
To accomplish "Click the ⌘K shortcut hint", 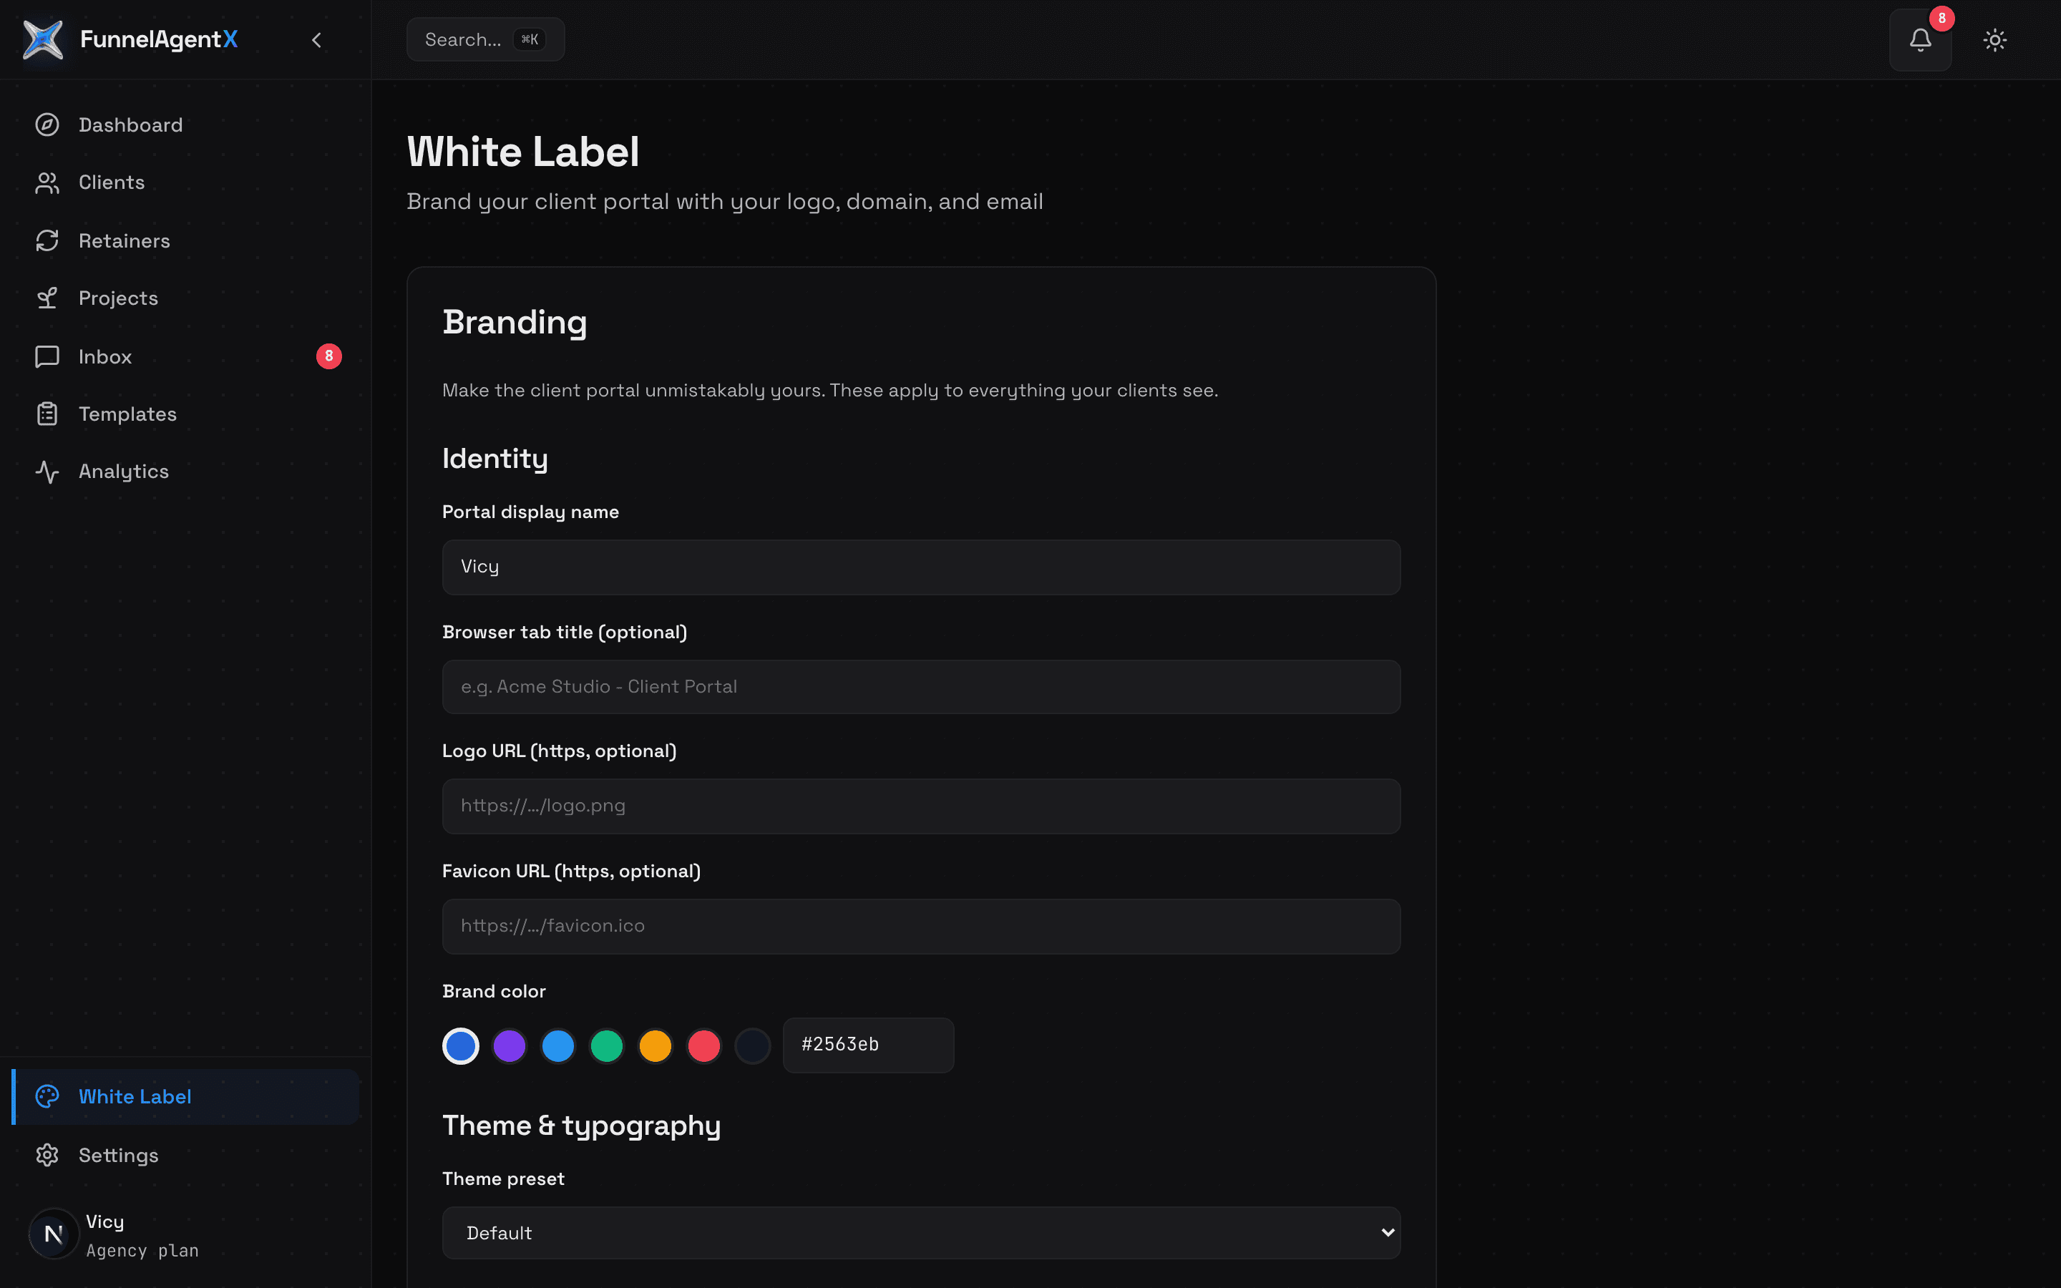I will click(x=529, y=39).
